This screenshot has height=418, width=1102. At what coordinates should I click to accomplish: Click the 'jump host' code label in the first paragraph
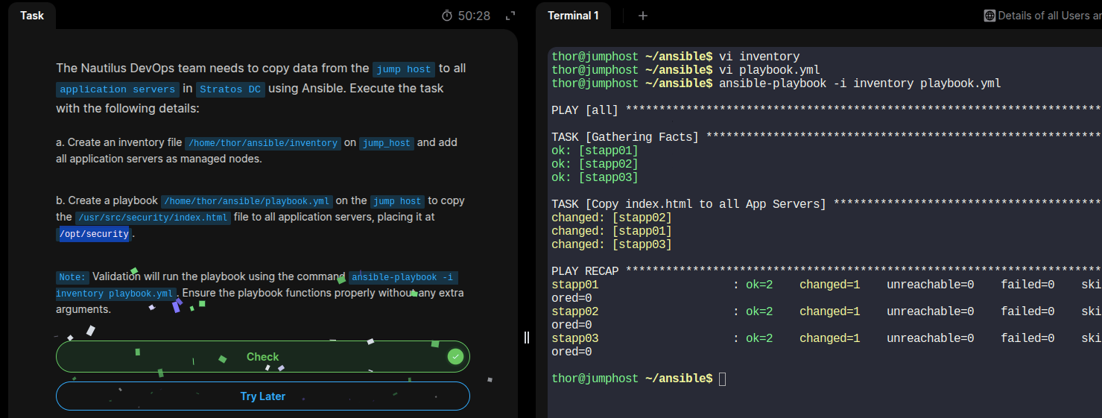tap(404, 69)
